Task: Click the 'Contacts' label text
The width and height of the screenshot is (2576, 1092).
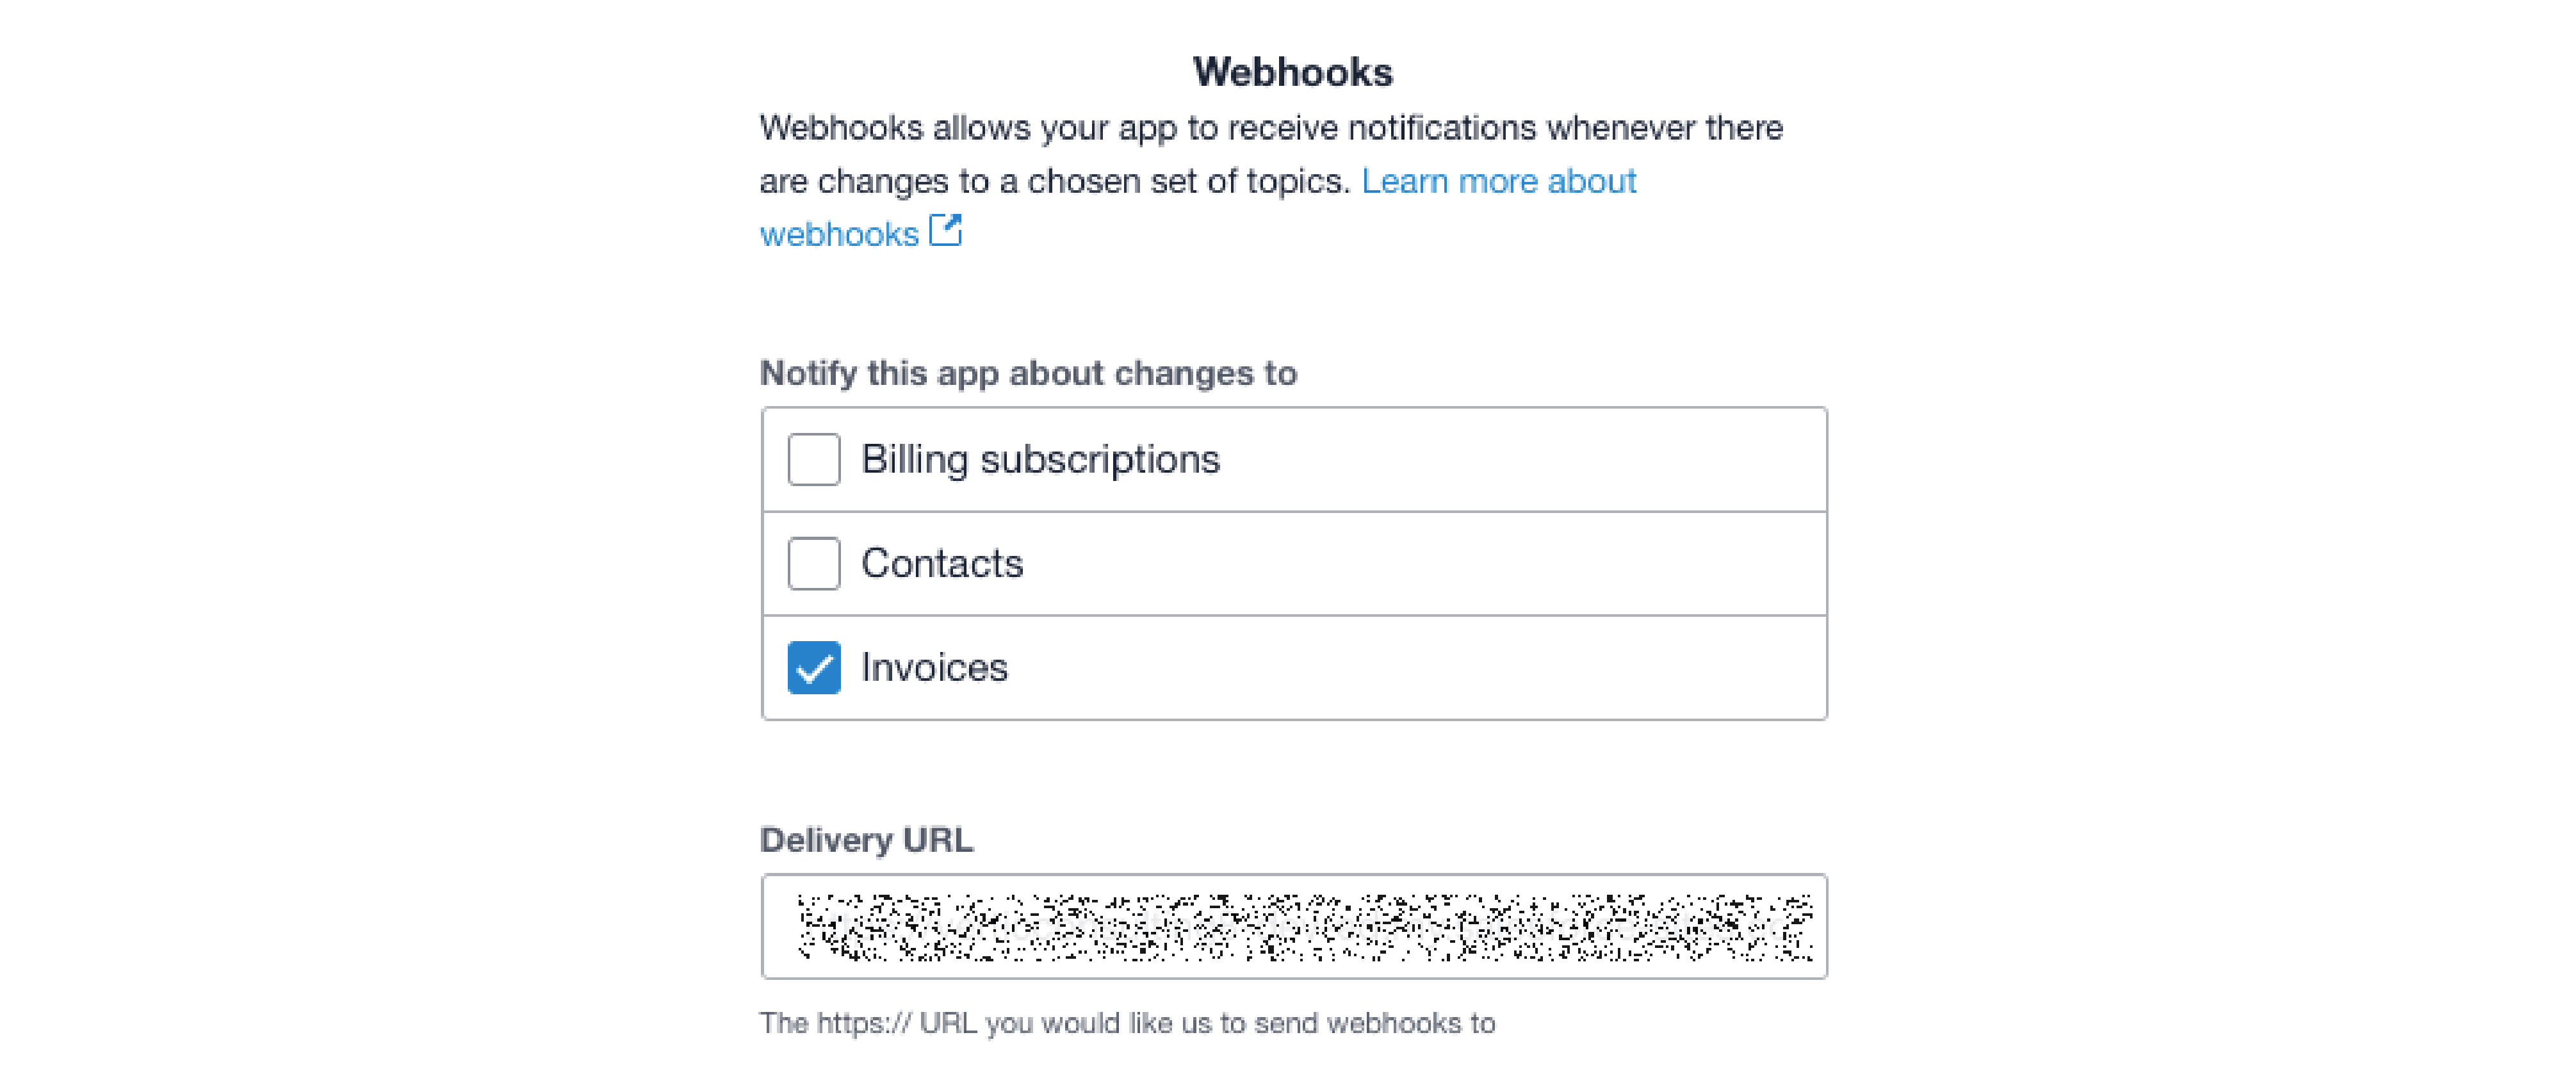Action: pyautogui.click(x=942, y=564)
